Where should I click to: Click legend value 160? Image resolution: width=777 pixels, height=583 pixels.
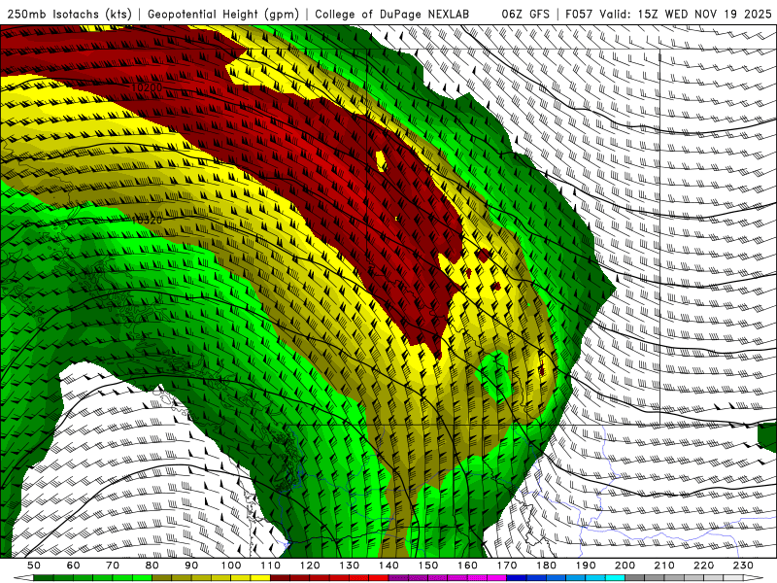pyautogui.click(x=467, y=566)
